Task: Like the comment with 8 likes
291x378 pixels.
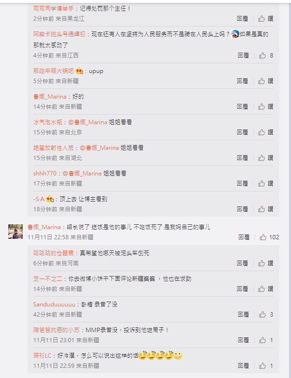Action: coord(266,56)
